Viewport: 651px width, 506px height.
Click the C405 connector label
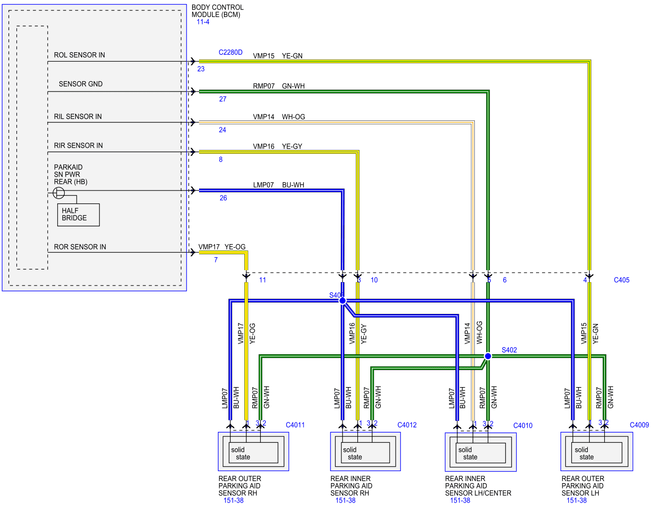(x=622, y=280)
